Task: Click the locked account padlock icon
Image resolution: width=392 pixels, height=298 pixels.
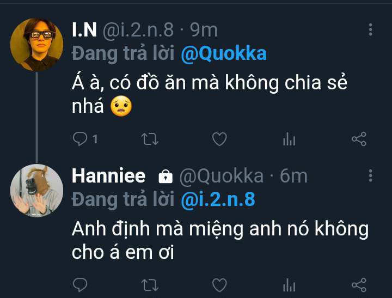Action: click(165, 177)
